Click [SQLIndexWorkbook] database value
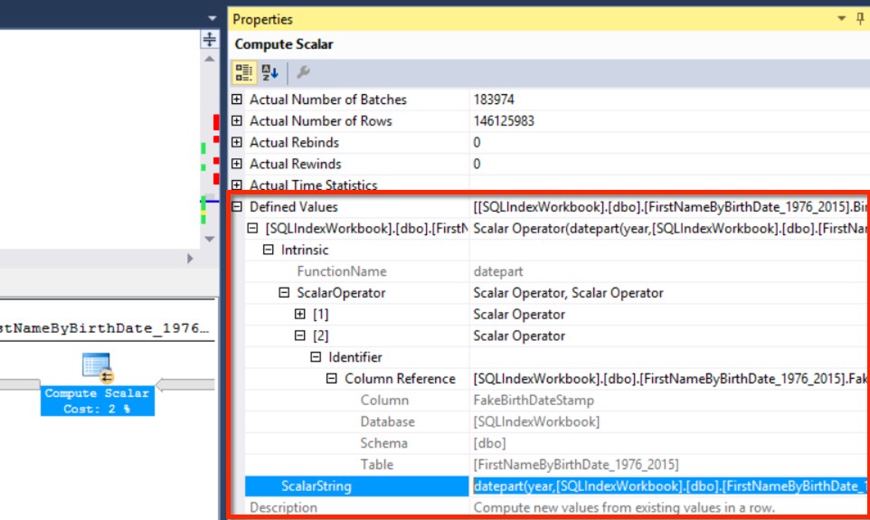 pos(536,421)
